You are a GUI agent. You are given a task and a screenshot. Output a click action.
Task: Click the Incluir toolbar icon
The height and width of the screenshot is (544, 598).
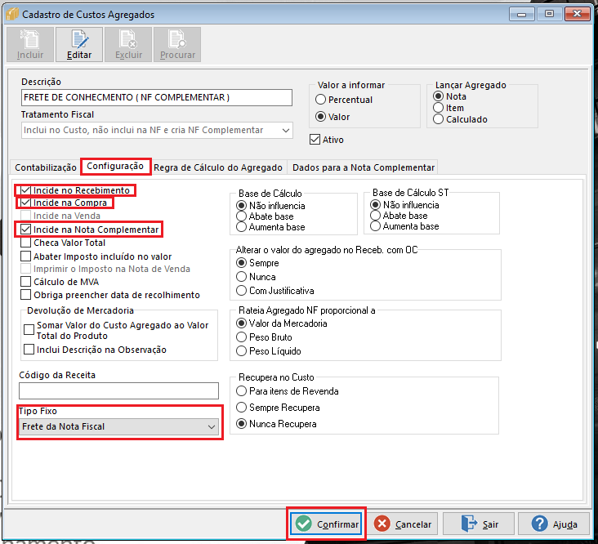[30, 44]
